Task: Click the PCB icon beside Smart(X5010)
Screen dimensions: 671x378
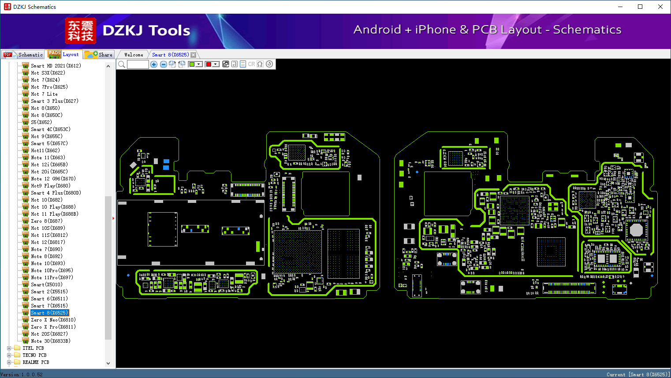Action: (26, 284)
